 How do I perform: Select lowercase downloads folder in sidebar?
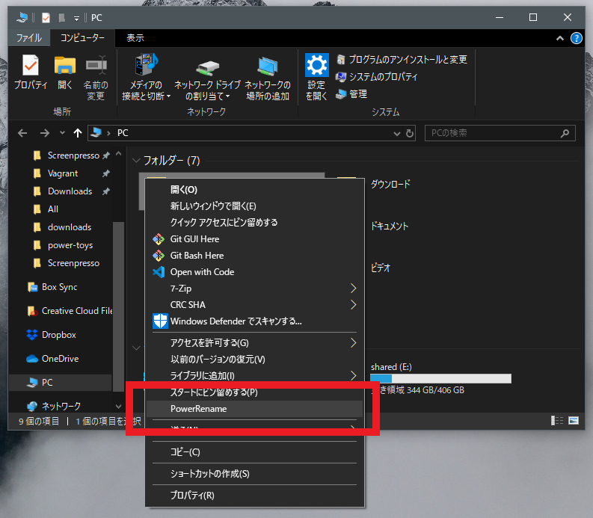pos(70,227)
